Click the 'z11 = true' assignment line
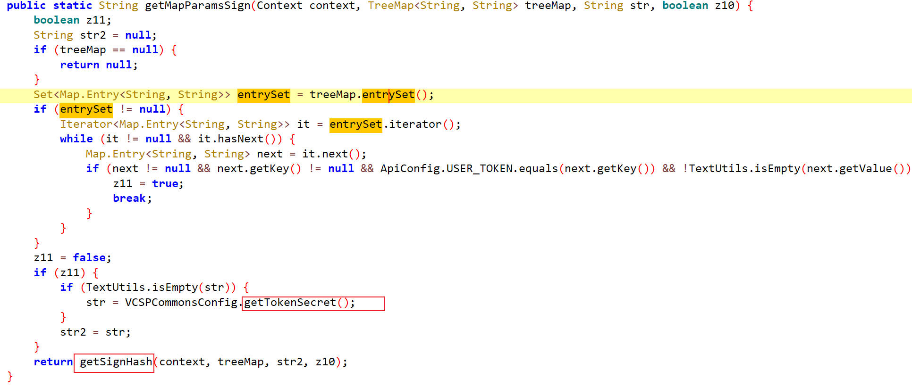The image size is (912, 387). click(148, 184)
